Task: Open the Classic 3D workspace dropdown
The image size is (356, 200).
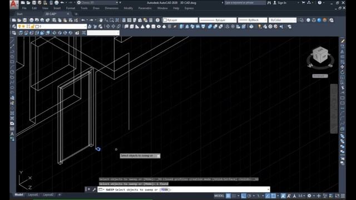Action: coord(117,3)
